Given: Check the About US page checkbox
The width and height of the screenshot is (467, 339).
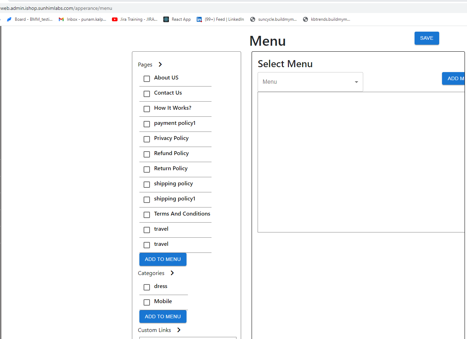Looking at the screenshot, I should point(147,79).
